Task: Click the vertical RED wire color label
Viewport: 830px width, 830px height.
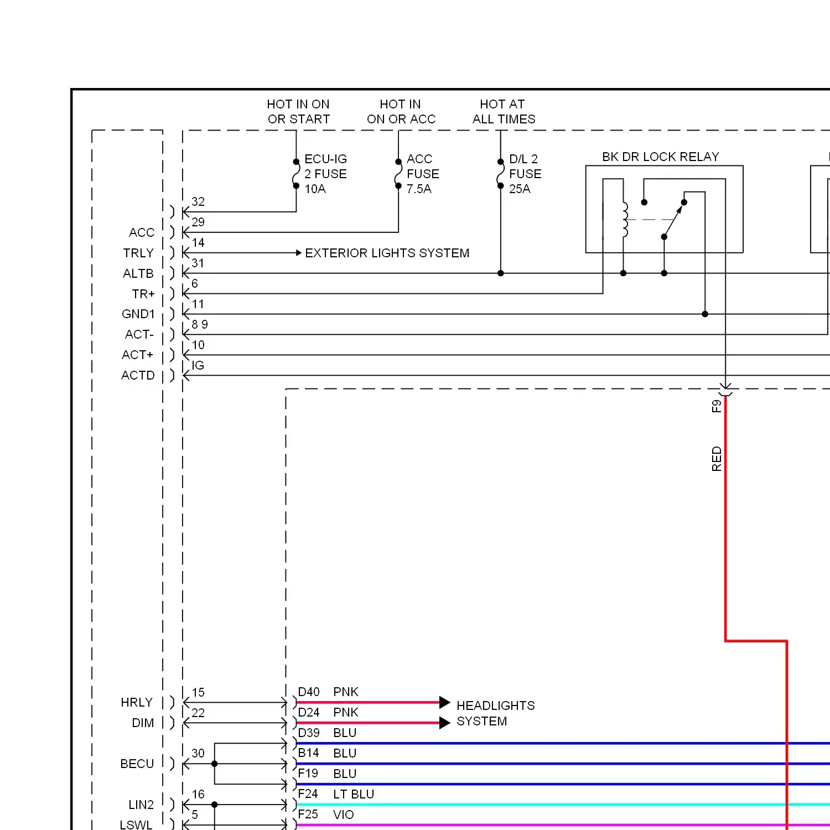Action: point(717,459)
